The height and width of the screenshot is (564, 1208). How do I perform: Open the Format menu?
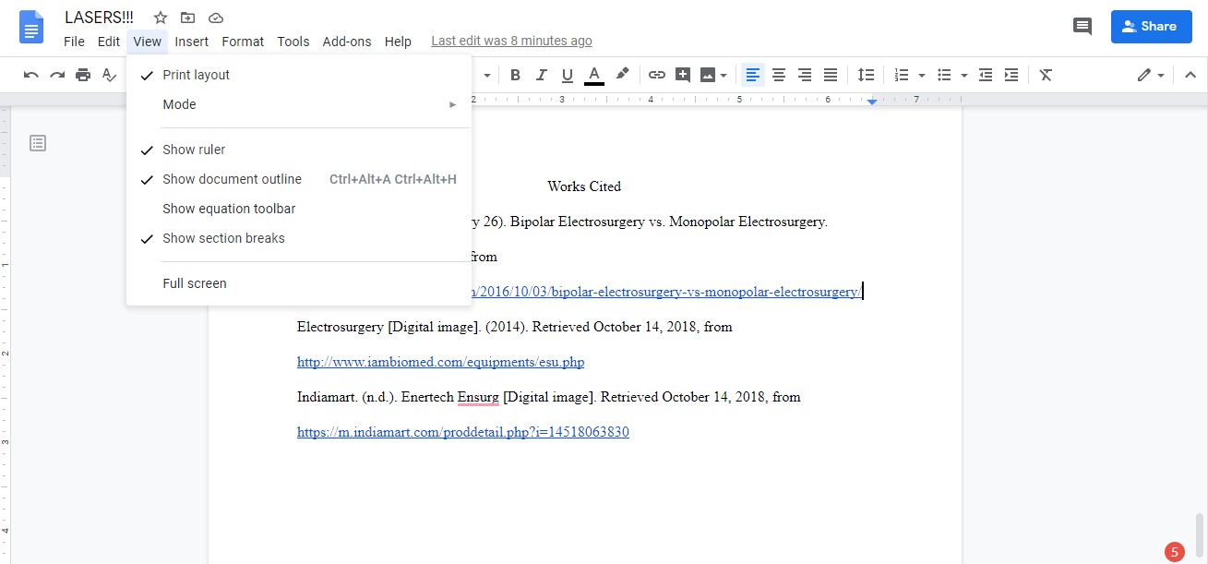pos(243,42)
